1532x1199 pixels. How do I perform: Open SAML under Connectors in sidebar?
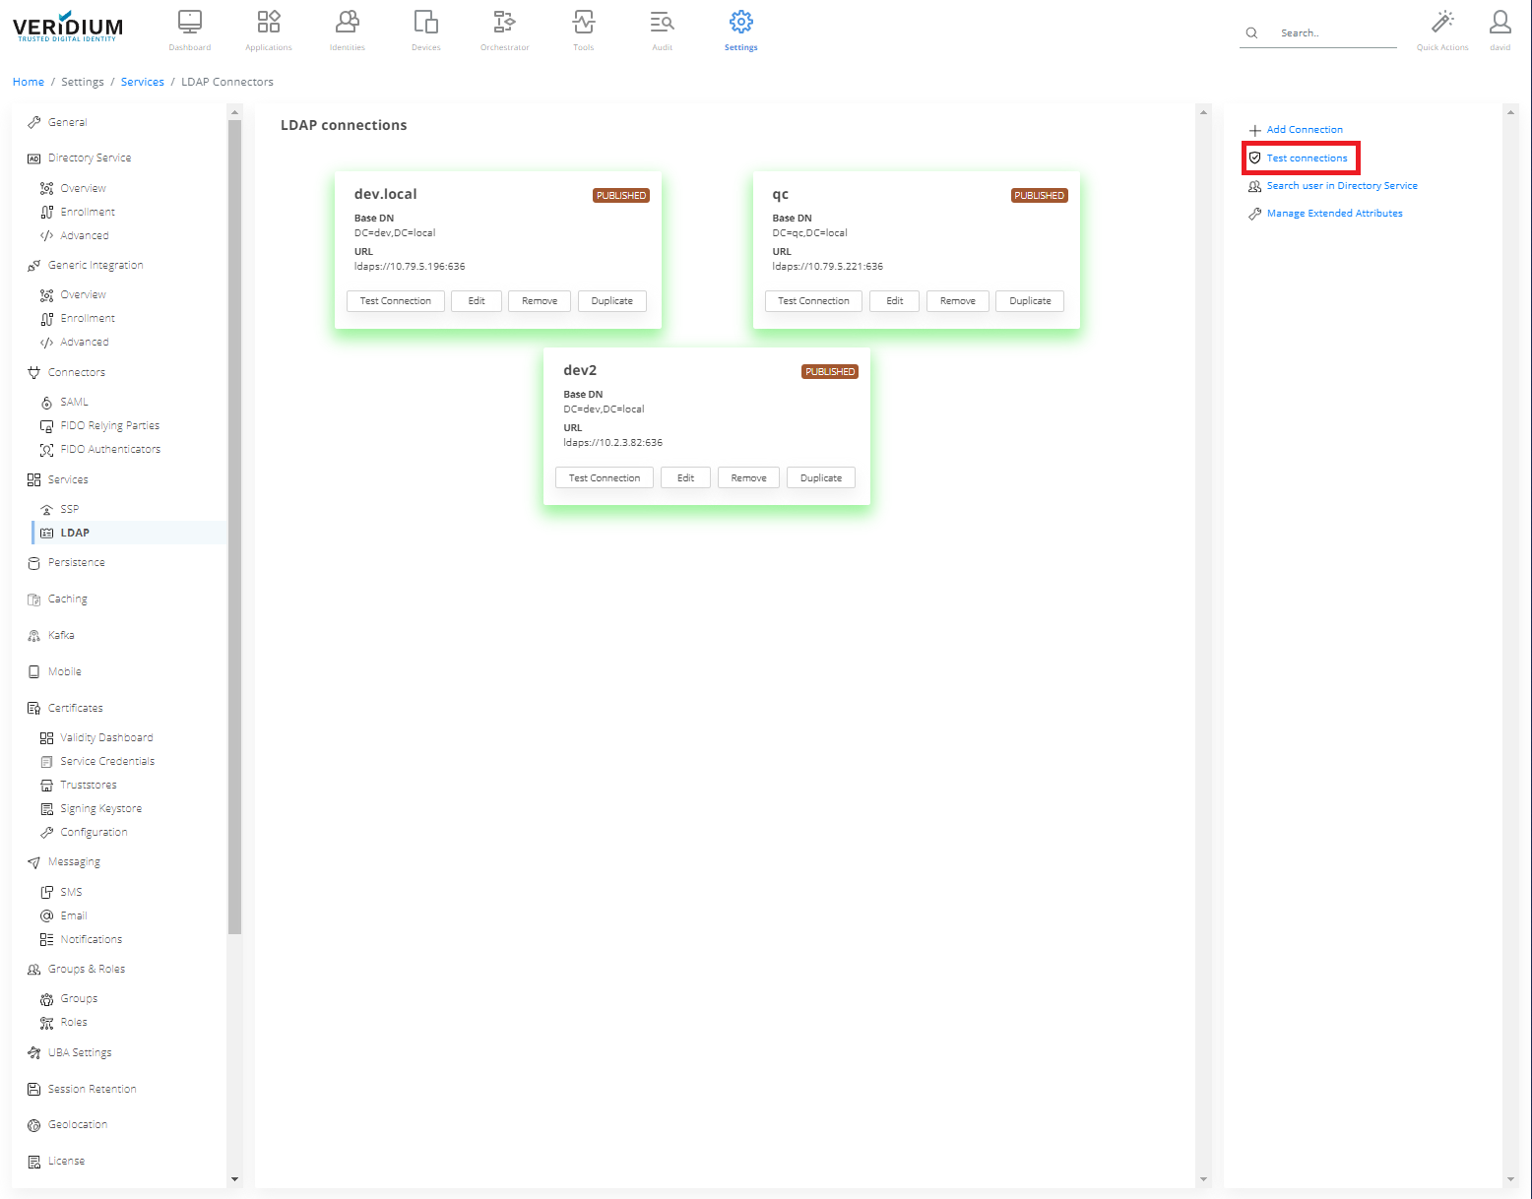point(74,403)
